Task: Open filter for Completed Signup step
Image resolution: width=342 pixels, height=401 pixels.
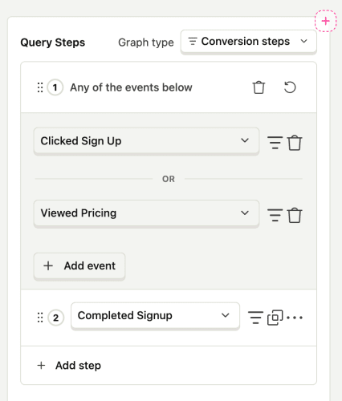Action: 255,318
